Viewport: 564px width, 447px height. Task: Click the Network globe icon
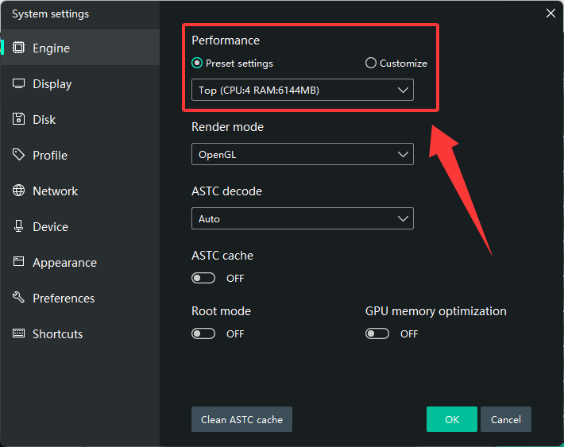pyautogui.click(x=18, y=191)
